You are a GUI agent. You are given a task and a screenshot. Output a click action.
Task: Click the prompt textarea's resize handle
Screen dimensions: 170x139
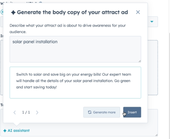[x=140, y=61]
